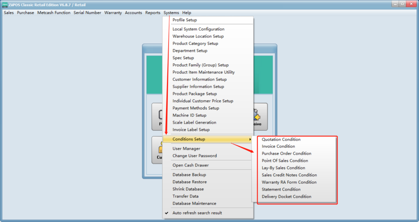Open Point Of Sales Condition

[x=285, y=161]
